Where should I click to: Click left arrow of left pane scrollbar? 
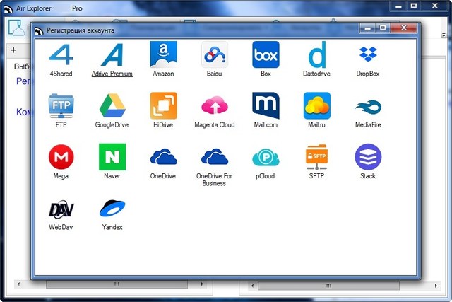coord(18,284)
